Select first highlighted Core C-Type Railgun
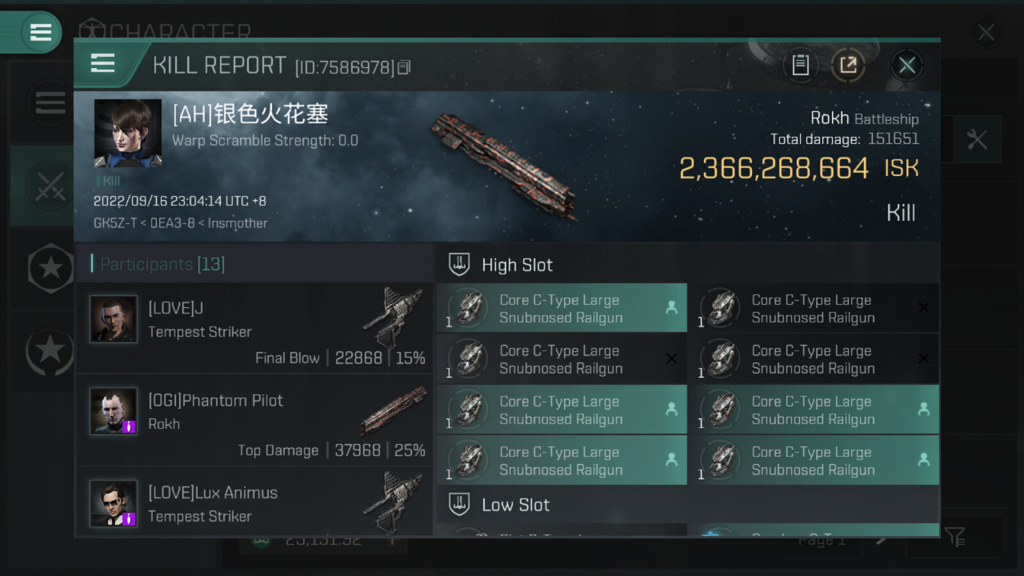The width and height of the screenshot is (1024, 576). (561, 308)
